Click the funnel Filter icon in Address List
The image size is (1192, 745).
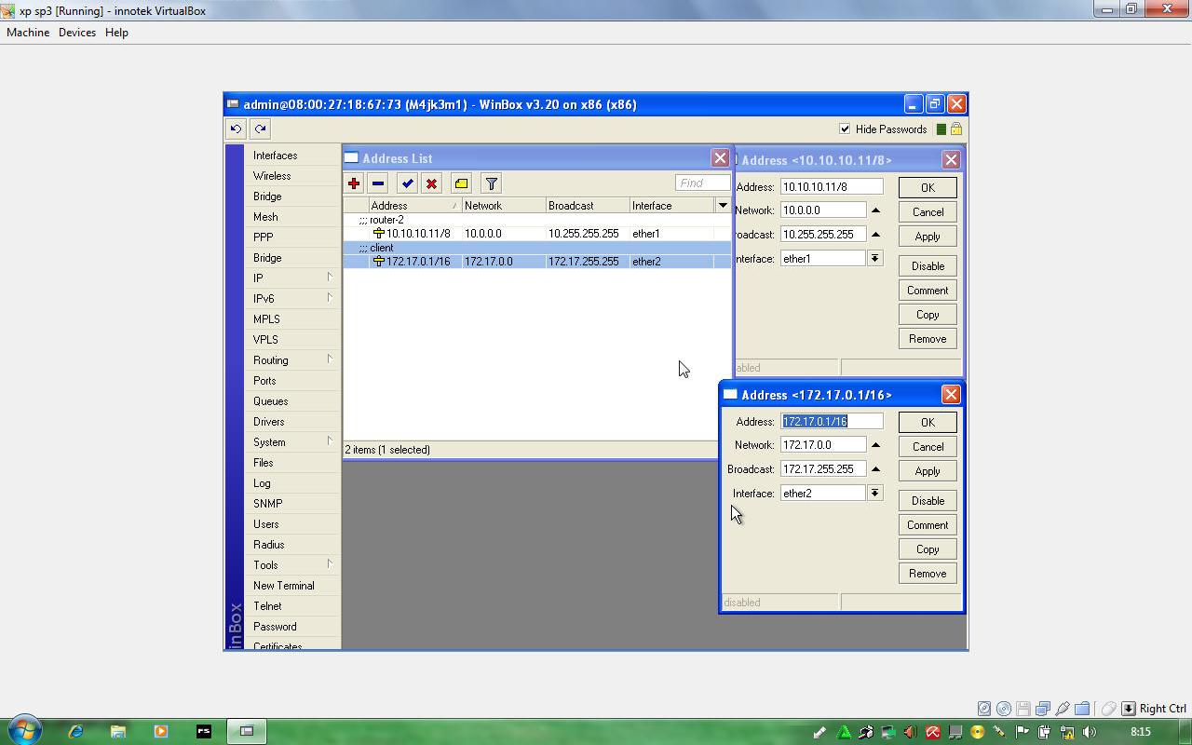pyautogui.click(x=491, y=183)
